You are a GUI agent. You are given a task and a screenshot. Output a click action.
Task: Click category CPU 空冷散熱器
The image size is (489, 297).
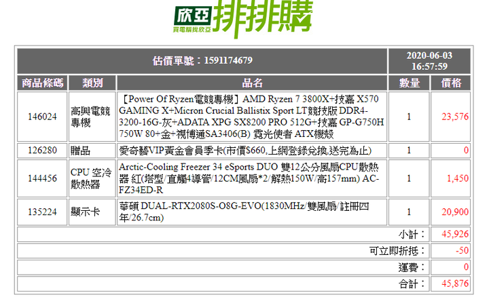(91, 178)
